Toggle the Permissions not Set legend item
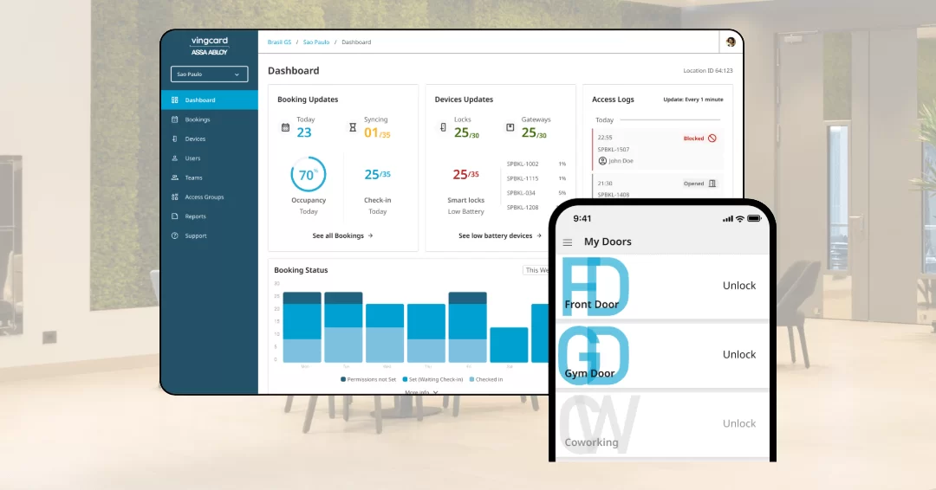This screenshot has width=936, height=490. tap(370, 379)
